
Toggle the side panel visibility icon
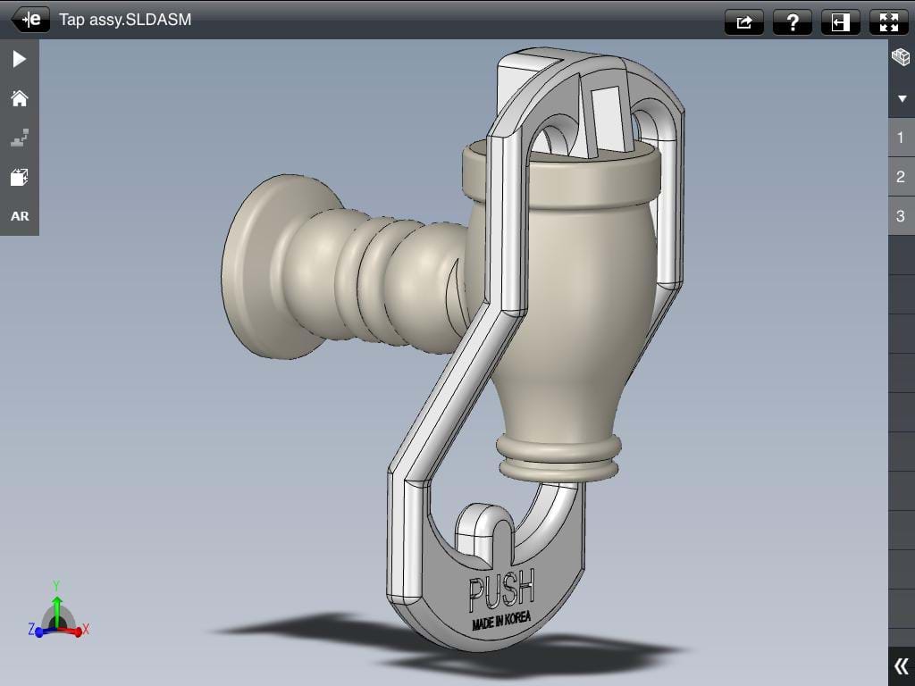[840, 22]
